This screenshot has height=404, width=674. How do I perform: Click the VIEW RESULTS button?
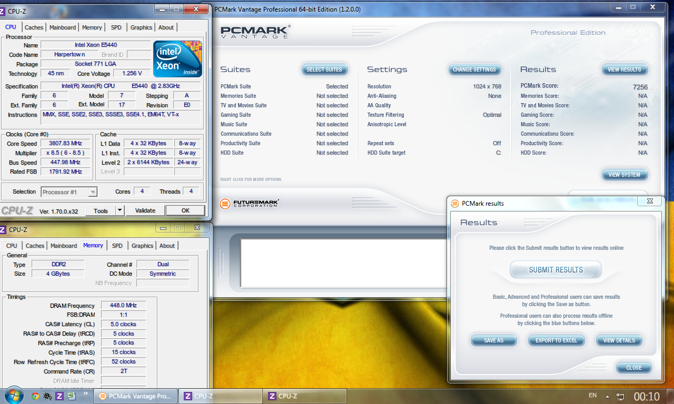[625, 69]
